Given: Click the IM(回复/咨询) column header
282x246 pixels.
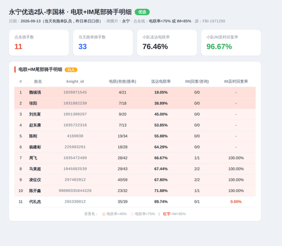Looking at the screenshot, I should [x=197, y=82].
